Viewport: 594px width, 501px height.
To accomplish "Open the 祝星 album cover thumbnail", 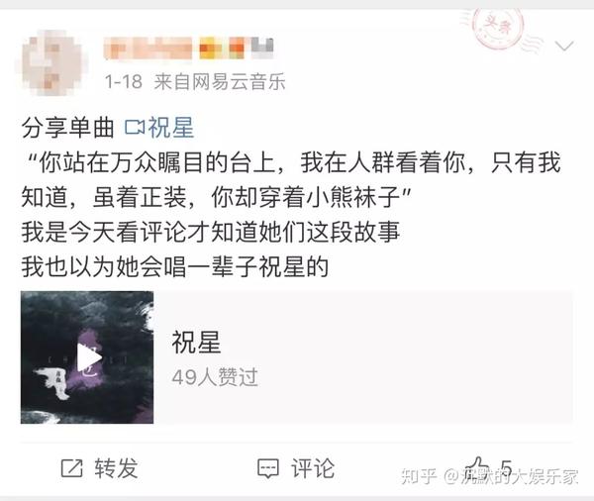I will point(87,357).
